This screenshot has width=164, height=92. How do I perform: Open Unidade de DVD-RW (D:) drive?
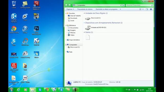point(96,28)
